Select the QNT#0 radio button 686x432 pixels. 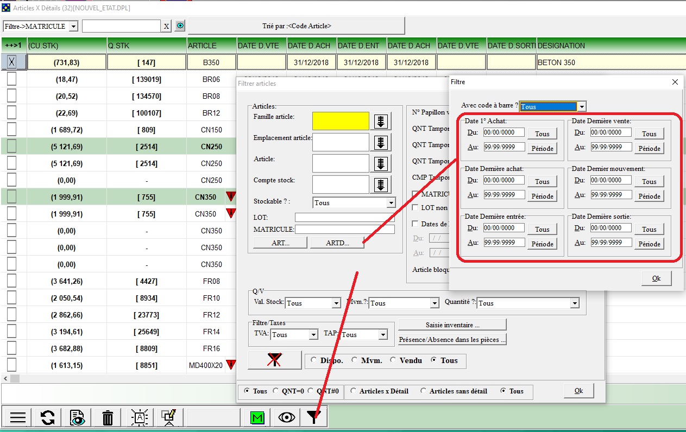point(311,391)
